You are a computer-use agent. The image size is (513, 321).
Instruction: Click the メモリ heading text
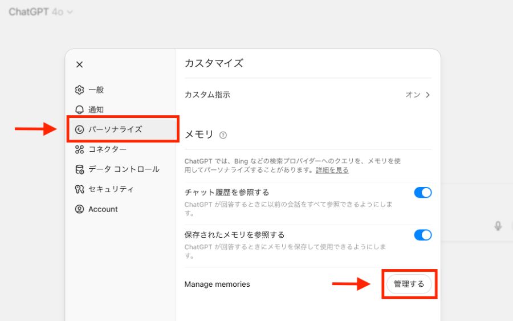199,135
